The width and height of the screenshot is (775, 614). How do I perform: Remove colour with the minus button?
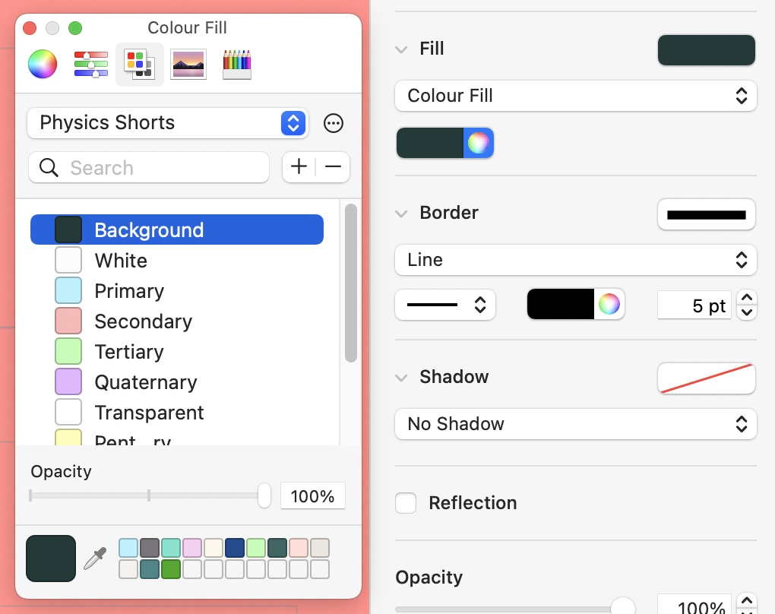coord(333,167)
